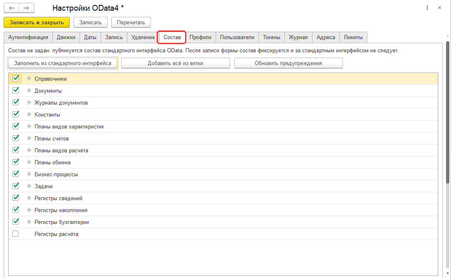Screen dimensions: 451x280
Task: Select the Задачи row label
Action: click(43, 187)
